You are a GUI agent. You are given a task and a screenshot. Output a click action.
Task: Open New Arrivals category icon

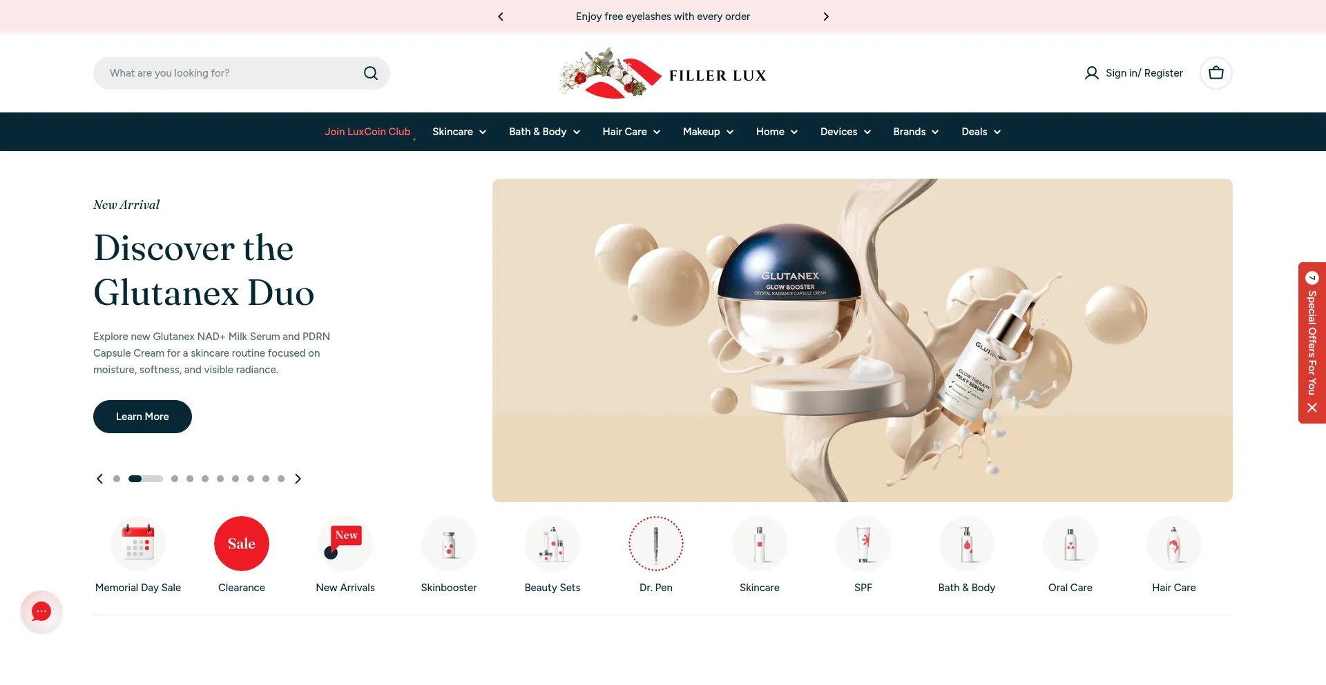(345, 544)
